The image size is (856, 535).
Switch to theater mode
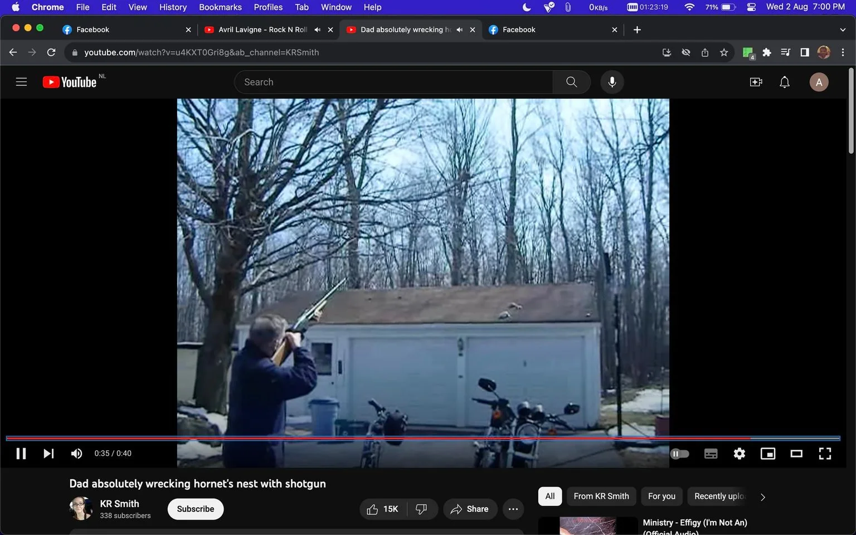point(796,454)
